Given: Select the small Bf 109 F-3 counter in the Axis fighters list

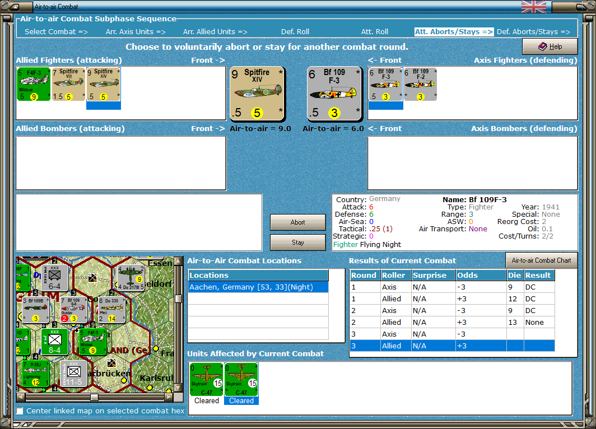Looking at the screenshot, I should point(385,85).
